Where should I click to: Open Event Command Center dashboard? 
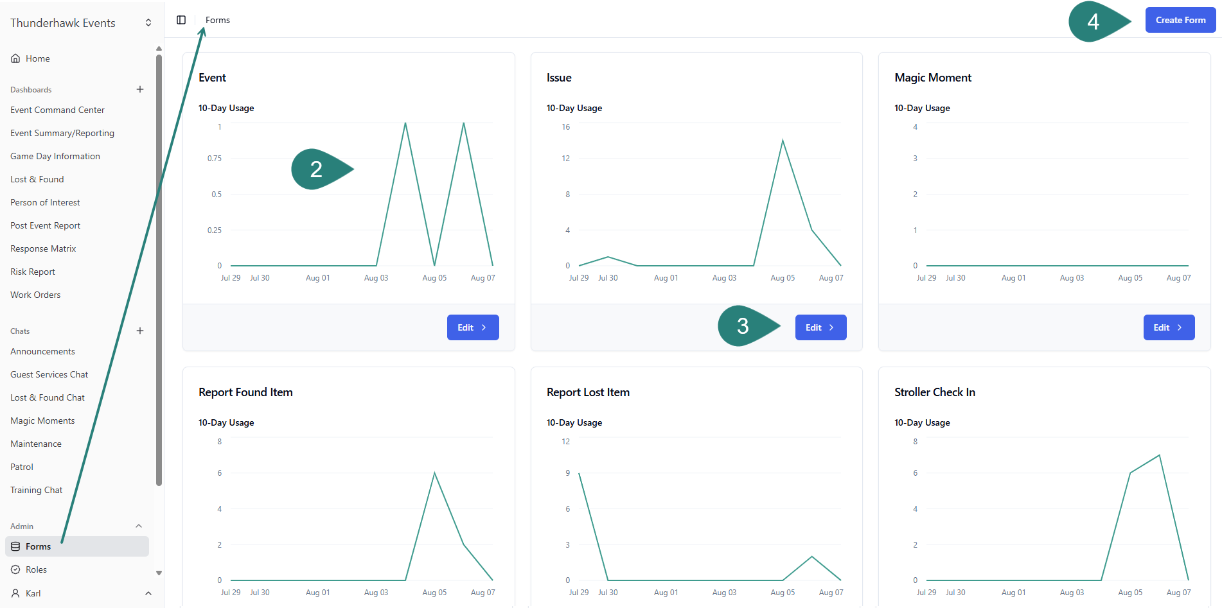click(x=57, y=110)
